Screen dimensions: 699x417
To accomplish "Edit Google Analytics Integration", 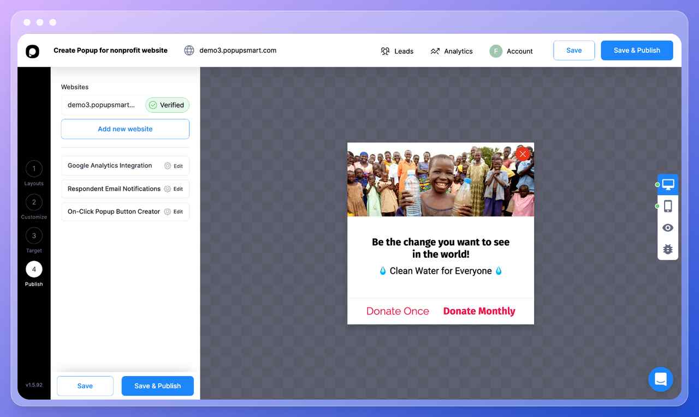I will point(174,166).
